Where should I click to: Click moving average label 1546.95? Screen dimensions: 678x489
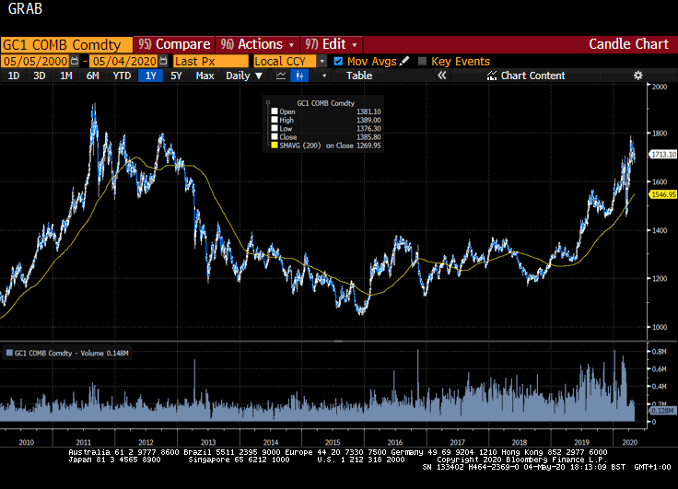point(663,194)
